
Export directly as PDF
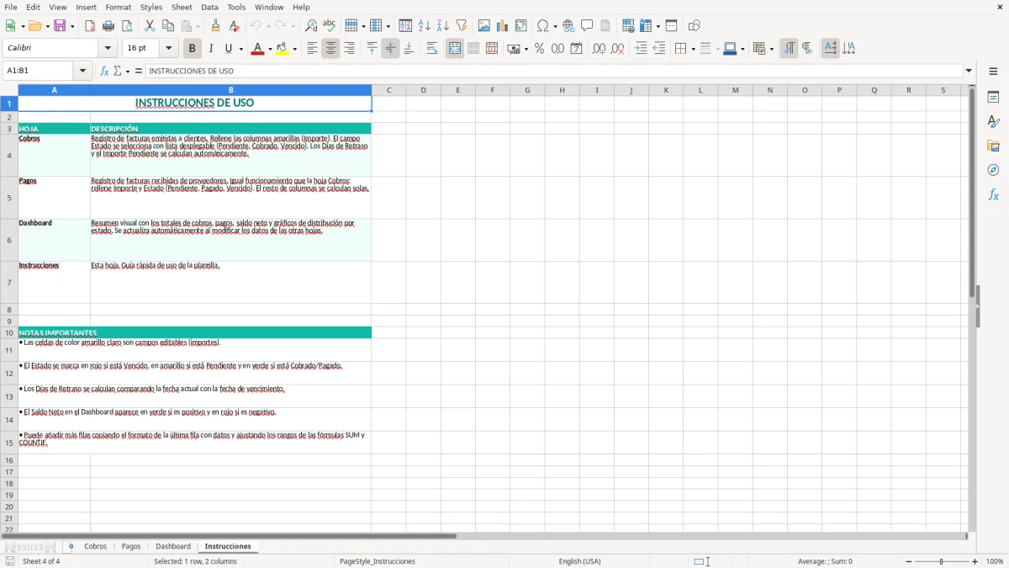click(x=90, y=26)
